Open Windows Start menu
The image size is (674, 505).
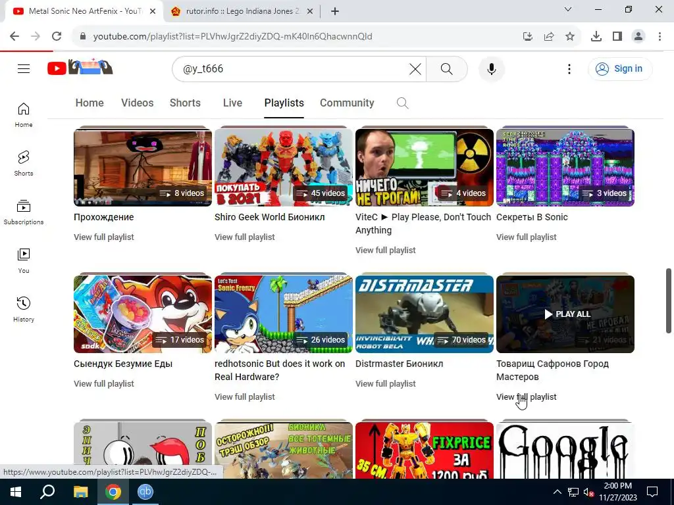pyautogui.click(x=16, y=492)
